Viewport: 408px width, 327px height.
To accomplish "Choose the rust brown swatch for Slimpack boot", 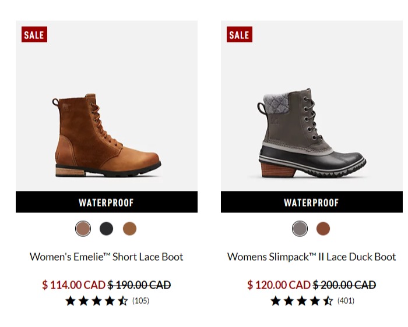I will (x=323, y=229).
